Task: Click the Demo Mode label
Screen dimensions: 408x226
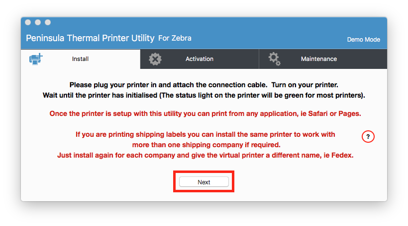Action: [x=364, y=40]
